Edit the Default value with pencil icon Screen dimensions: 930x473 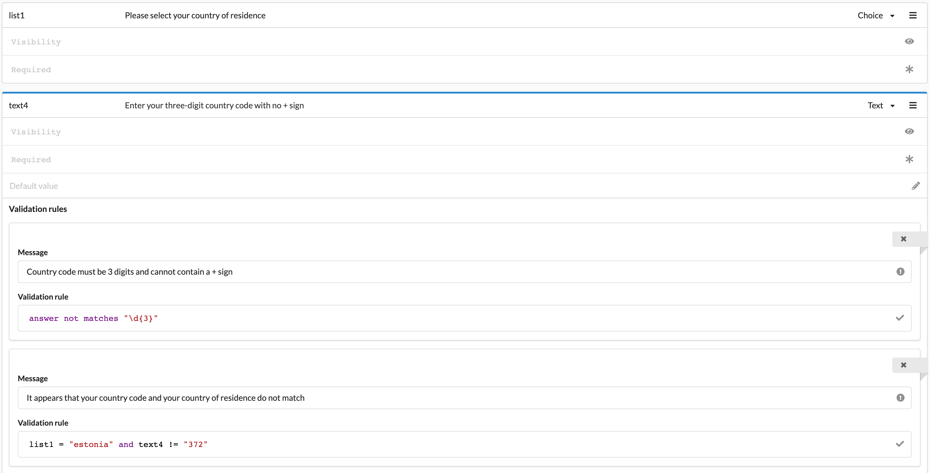(x=916, y=186)
